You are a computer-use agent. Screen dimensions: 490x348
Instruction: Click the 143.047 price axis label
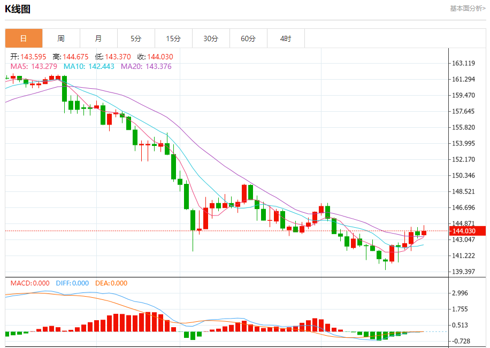pyautogui.click(x=463, y=239)
